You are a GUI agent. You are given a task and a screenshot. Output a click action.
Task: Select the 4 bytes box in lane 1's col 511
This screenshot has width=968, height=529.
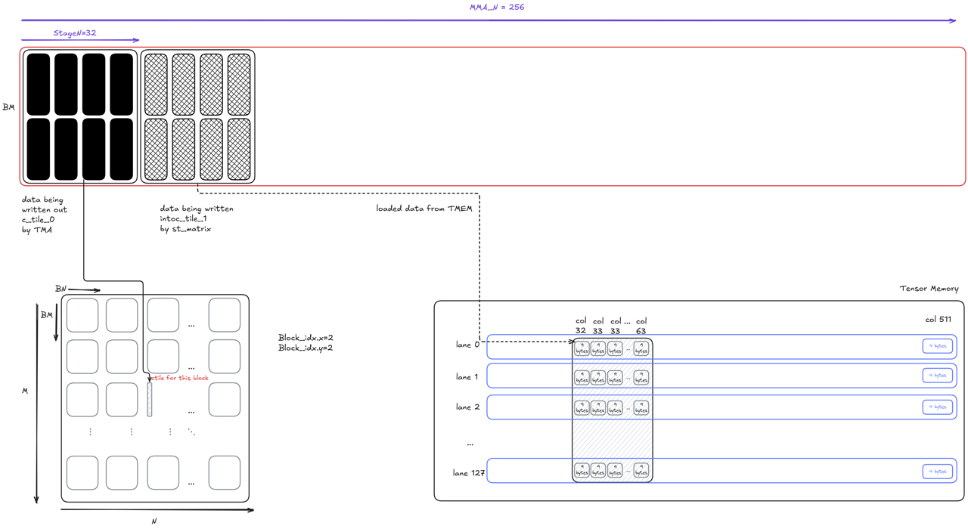click(x=937, y=376)
